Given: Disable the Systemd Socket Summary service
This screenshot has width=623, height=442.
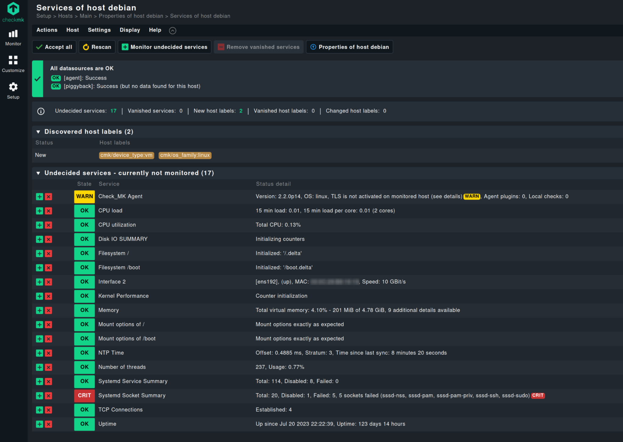Looking at the screenshot, I should [48, 396].
